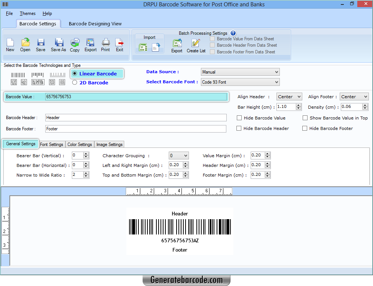The image size is (373, 286).
Task: Select the second 2D barcode sample icon
Action: [x=24, y=82]
